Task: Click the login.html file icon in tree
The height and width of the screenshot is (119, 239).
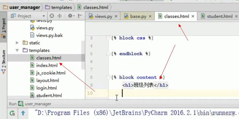Action: 32,88
